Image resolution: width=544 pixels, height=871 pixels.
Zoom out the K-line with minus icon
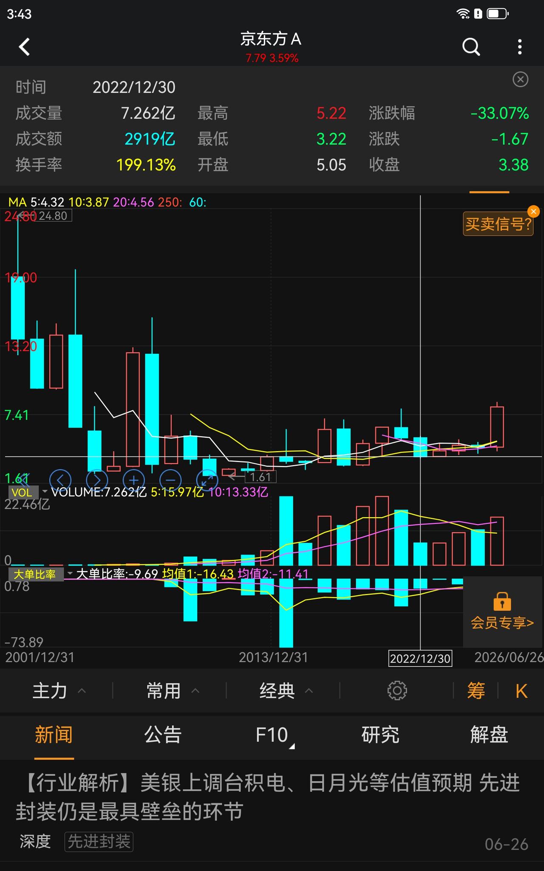coord(170,480)
